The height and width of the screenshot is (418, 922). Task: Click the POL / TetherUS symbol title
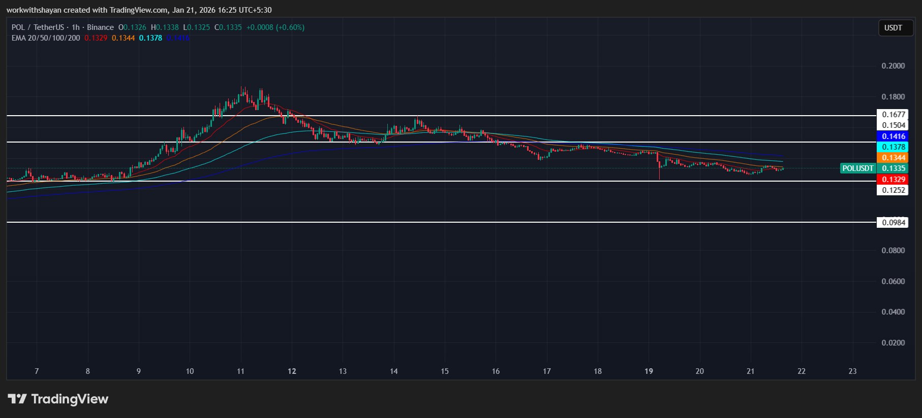coord(38,27)
